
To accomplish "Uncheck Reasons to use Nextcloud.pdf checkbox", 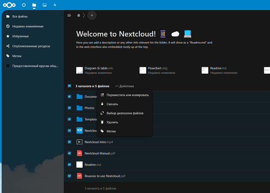I will (69, 176).
